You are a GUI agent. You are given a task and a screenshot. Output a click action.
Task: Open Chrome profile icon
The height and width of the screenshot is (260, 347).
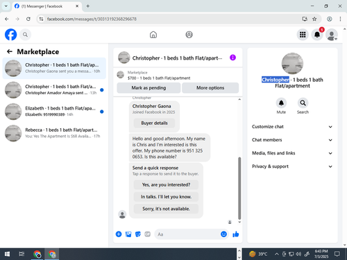point(330,19)
